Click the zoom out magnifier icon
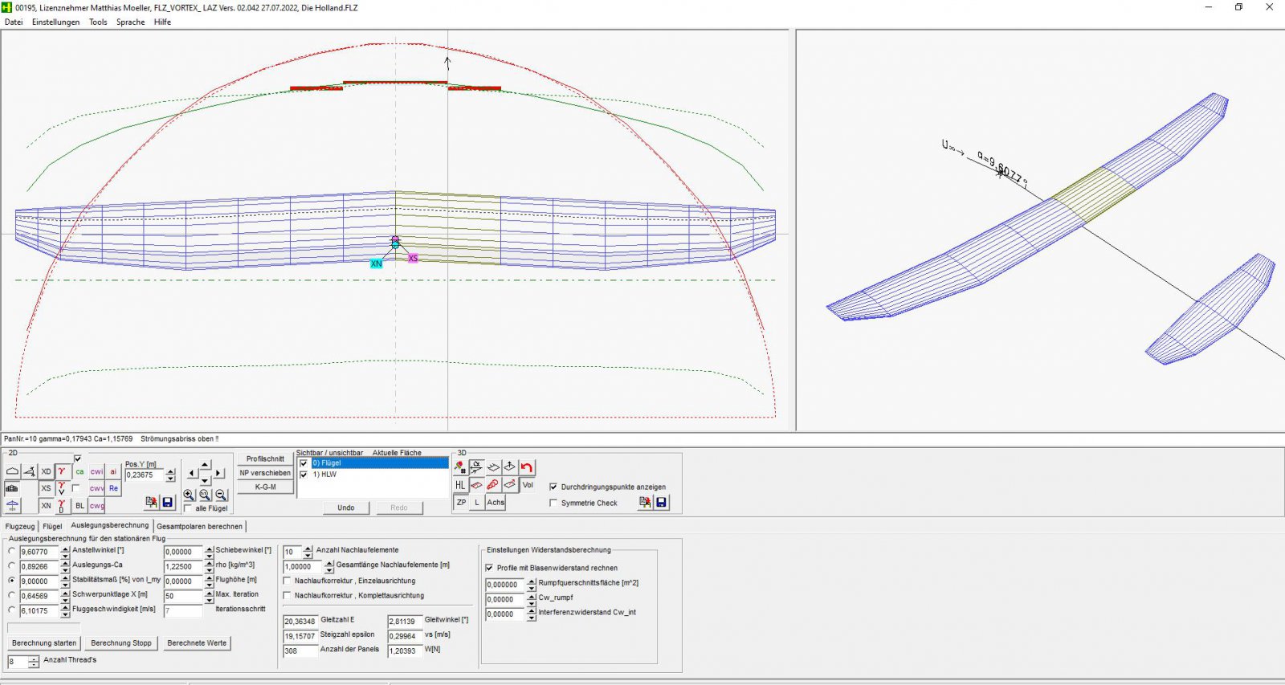The image size is (1285, 685). pos(221,495)
